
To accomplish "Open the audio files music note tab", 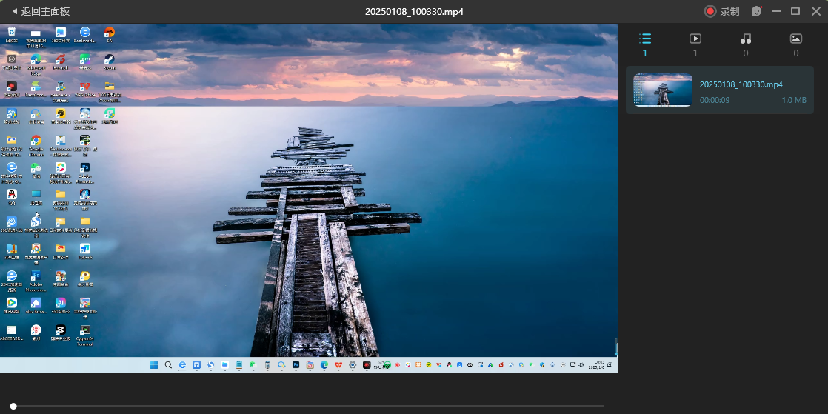I will tap(746, 44).
